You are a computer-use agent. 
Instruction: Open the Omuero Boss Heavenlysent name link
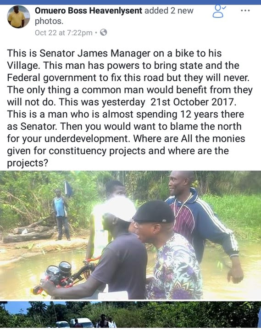pos(89,11)
